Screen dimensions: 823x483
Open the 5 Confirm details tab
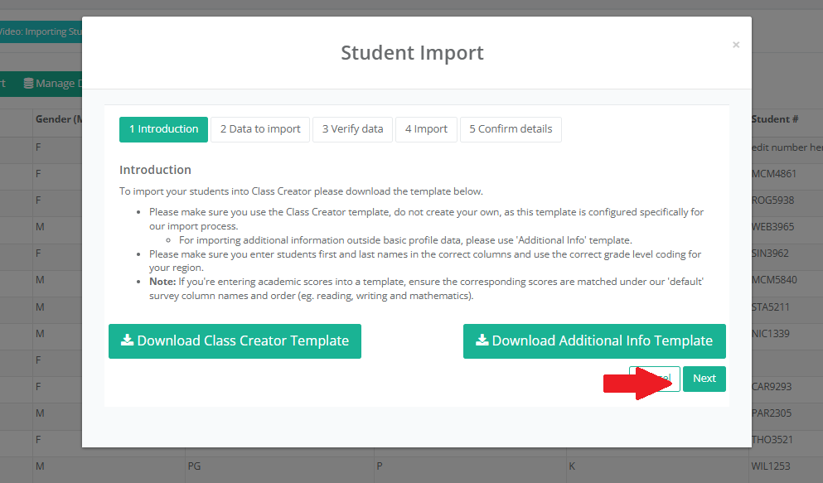click(511, 129)
